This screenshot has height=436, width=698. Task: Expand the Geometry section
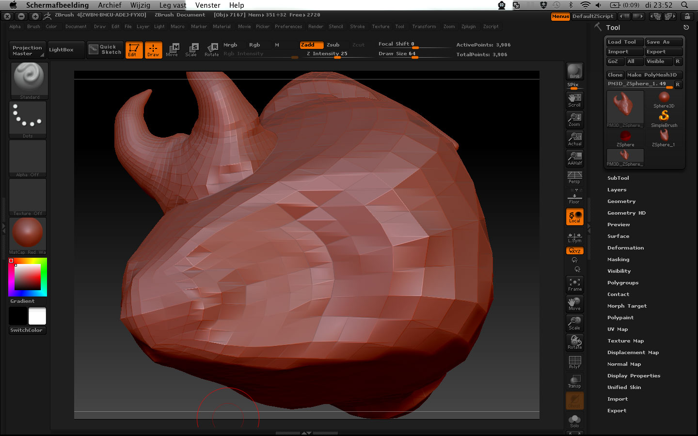click(621, 201)
